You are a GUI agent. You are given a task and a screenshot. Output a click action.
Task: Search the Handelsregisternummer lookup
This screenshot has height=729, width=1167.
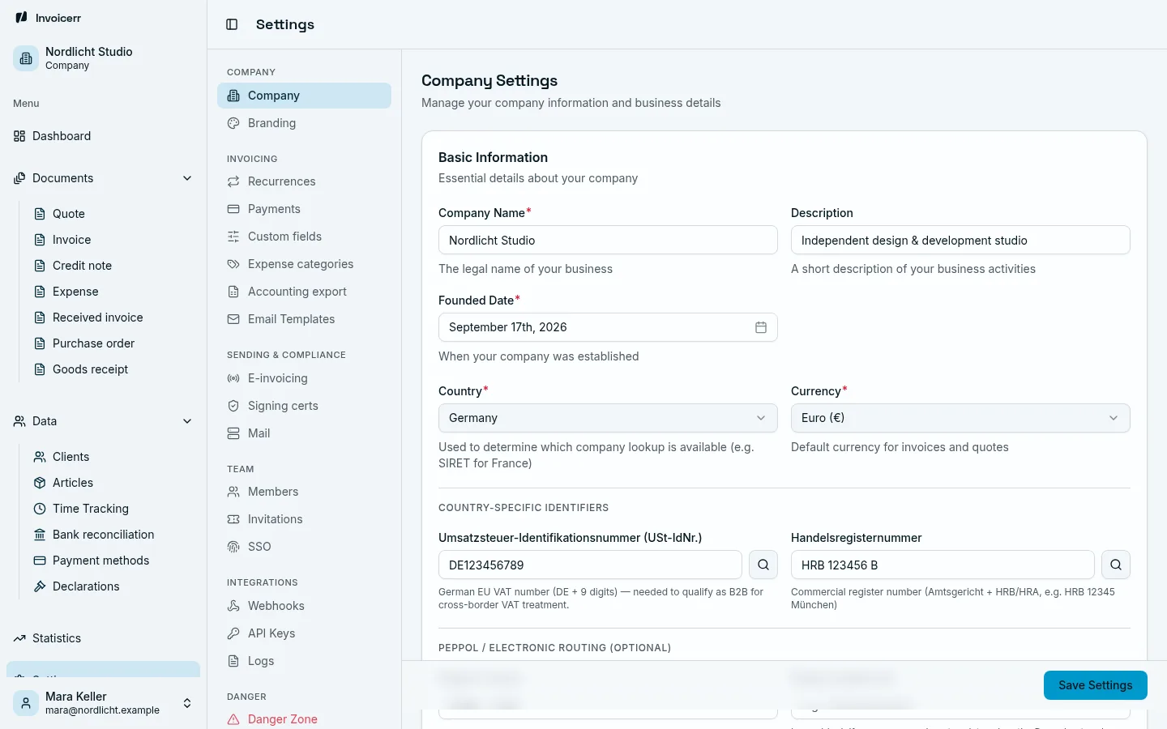click(1116, 565)
